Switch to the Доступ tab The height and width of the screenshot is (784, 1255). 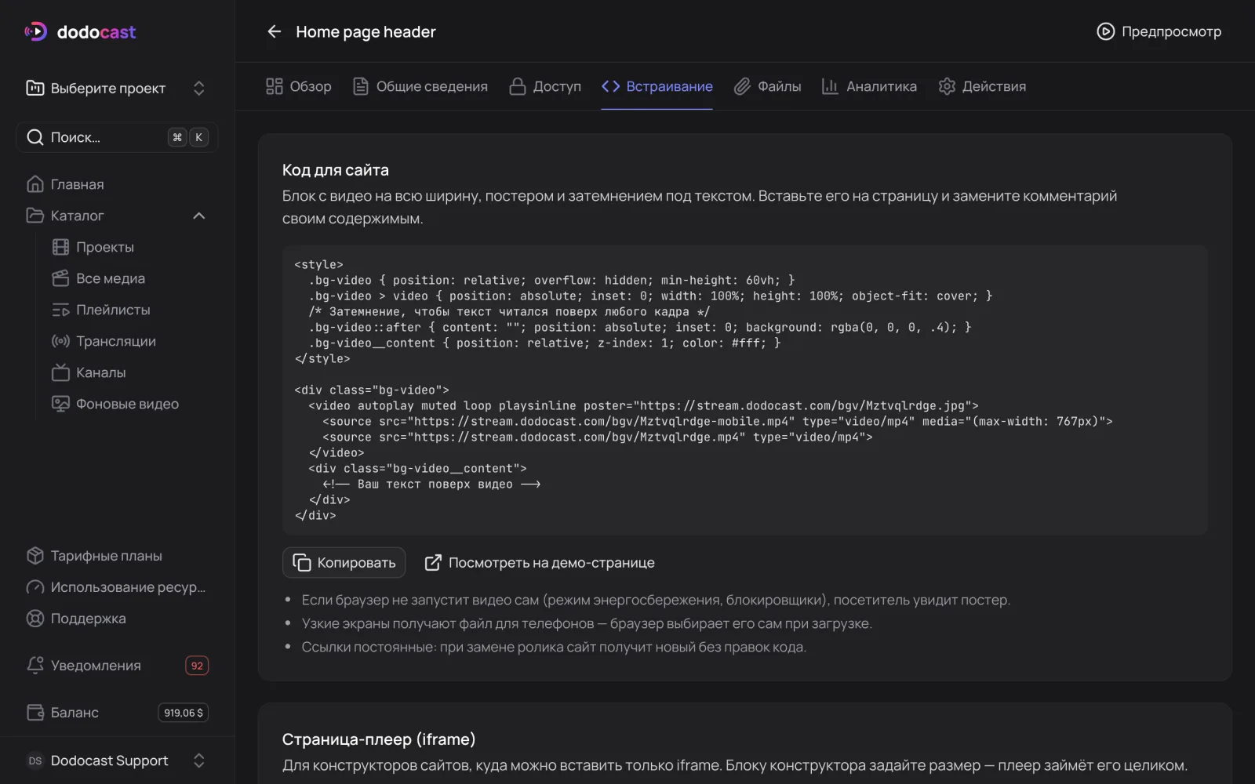(x=545, y=86)
